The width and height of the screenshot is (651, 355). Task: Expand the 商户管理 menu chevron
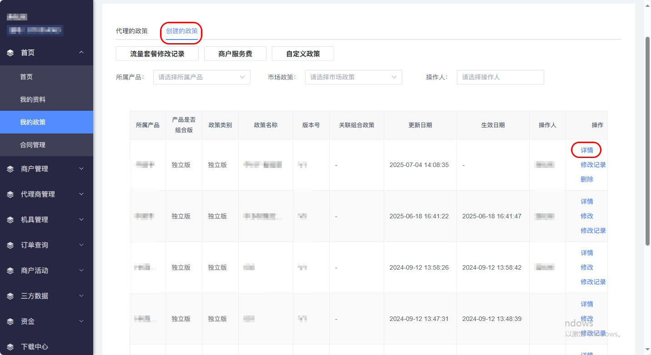(x=81, y=169)
